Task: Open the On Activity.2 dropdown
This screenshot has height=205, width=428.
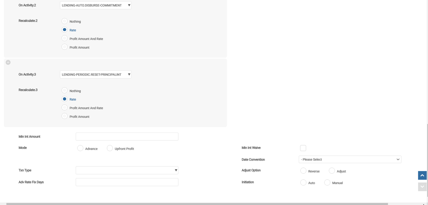Action: (x=95, y=5)
